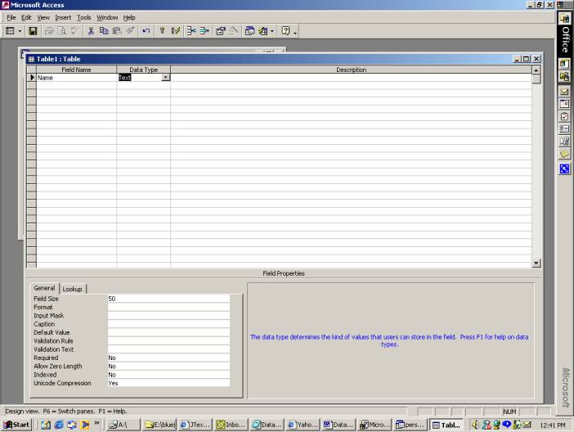Switch to the A:\ taskbar button
This screenshot has width=574, height=432.
click(x=123, y=425)
